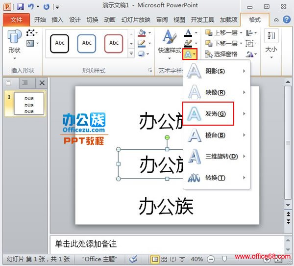The image size is (294, 266).
Task: Open the 视图 ribbon tab
Action: tap(179, 20)
